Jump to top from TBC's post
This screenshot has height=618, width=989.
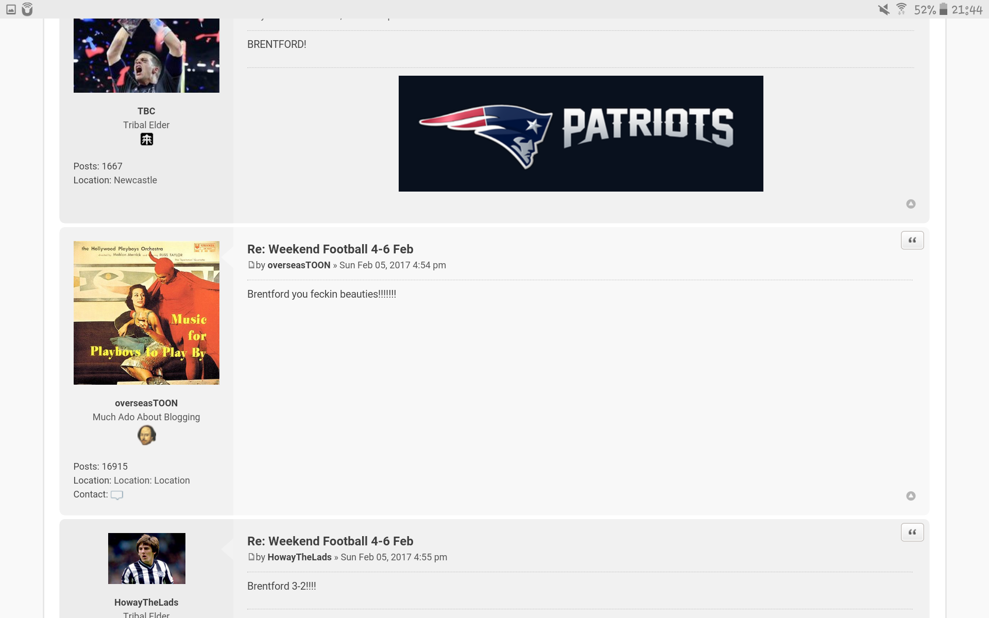pos(911,204)
